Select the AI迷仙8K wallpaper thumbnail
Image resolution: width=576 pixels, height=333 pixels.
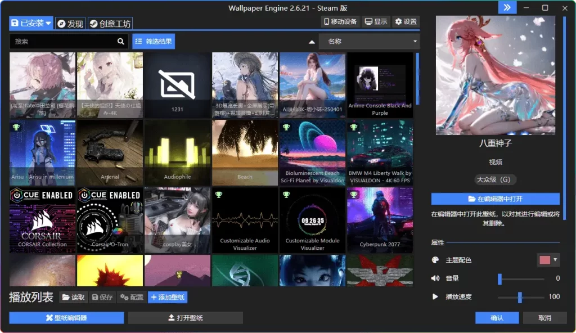[x=312, y=85]
